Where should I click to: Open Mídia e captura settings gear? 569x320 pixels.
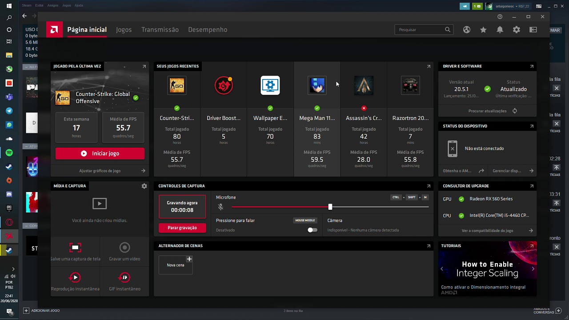144,186
